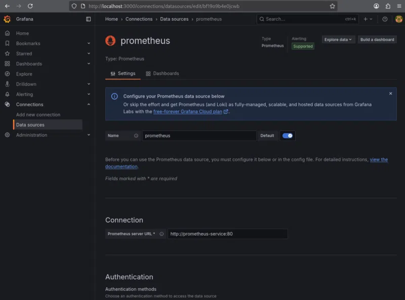
Task: Expand the Alerting sidebar section
Action: pyautogui.click(x=89, y=94)
